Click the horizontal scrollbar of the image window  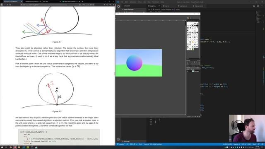150,115
